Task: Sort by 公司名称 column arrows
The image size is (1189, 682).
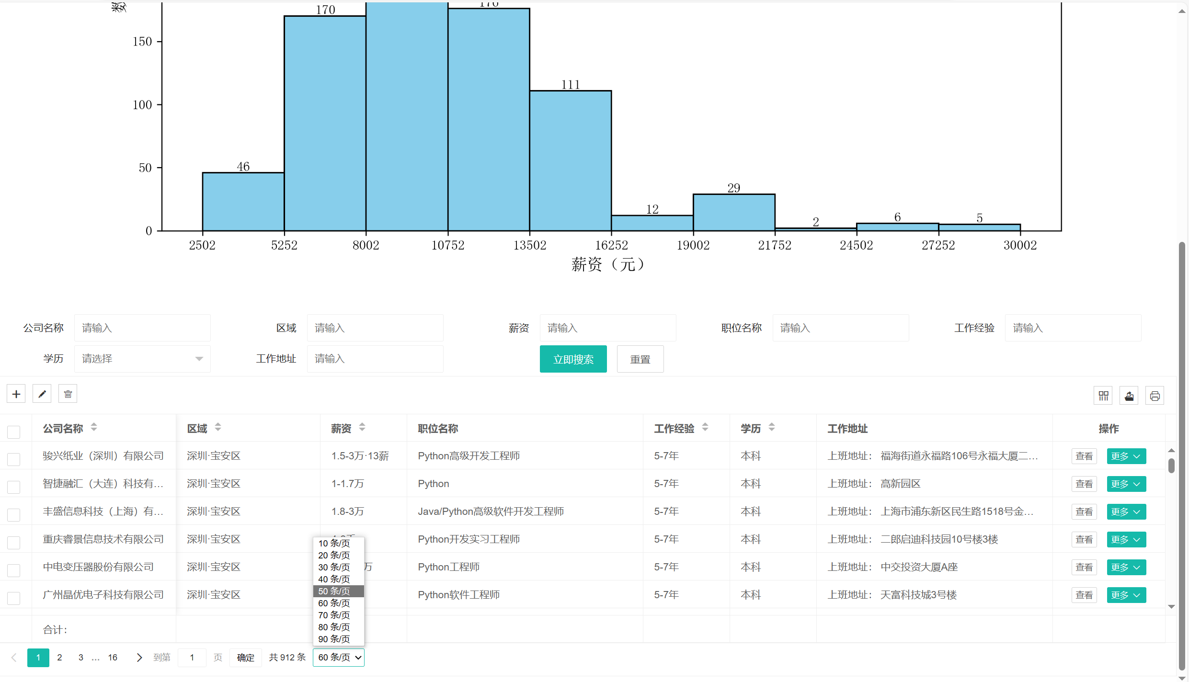Action: [x=94, y=427]
